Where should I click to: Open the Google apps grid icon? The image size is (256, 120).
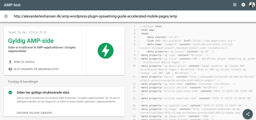(x=234, y=5)
